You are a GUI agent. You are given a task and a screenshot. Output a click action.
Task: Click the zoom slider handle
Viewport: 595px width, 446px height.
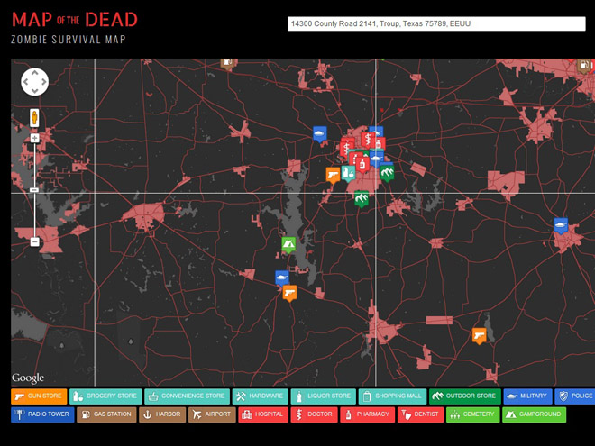(34, 190)
